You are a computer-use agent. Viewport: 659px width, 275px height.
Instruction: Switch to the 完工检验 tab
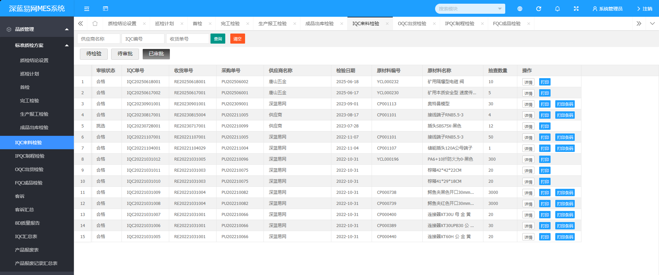(230, 23)
